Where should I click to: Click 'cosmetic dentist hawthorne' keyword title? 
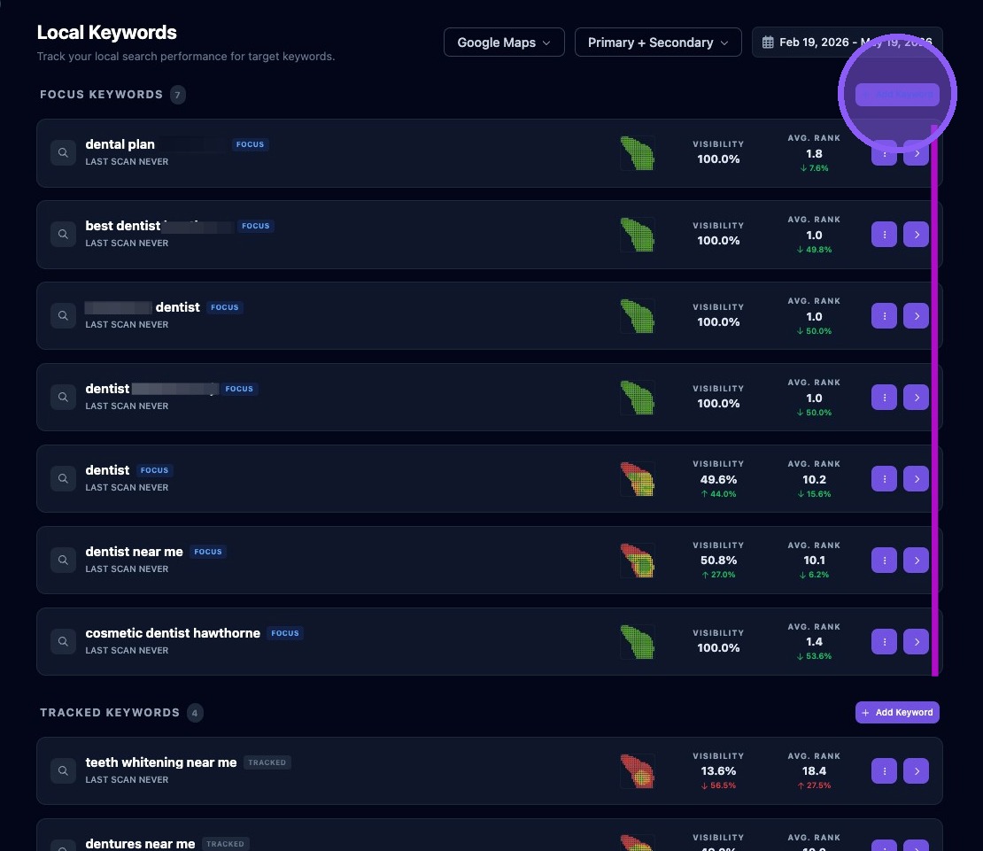pyautogui.click(x=173, y=633)
